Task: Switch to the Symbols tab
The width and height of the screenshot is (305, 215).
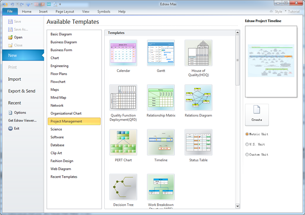Action: coord(103,11)
